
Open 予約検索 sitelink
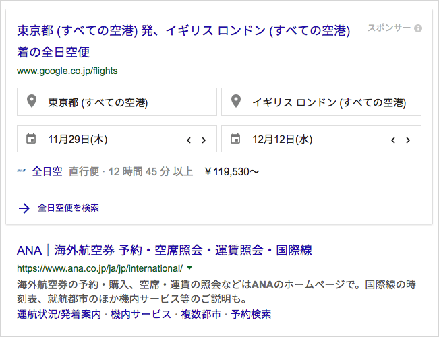tap(251, 314)
